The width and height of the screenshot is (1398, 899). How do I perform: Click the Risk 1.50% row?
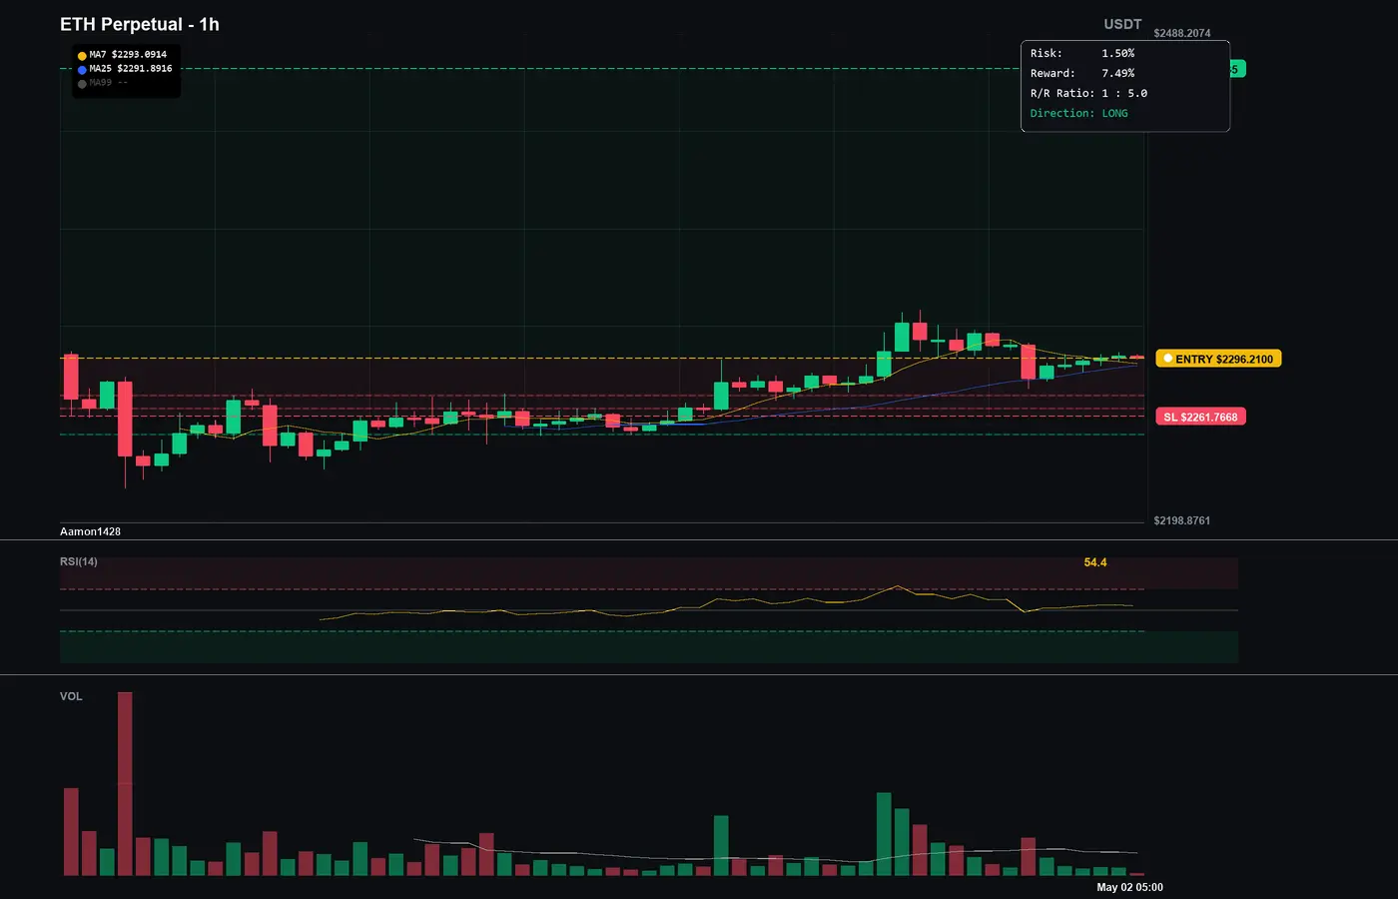click(x=1082, y=53)
